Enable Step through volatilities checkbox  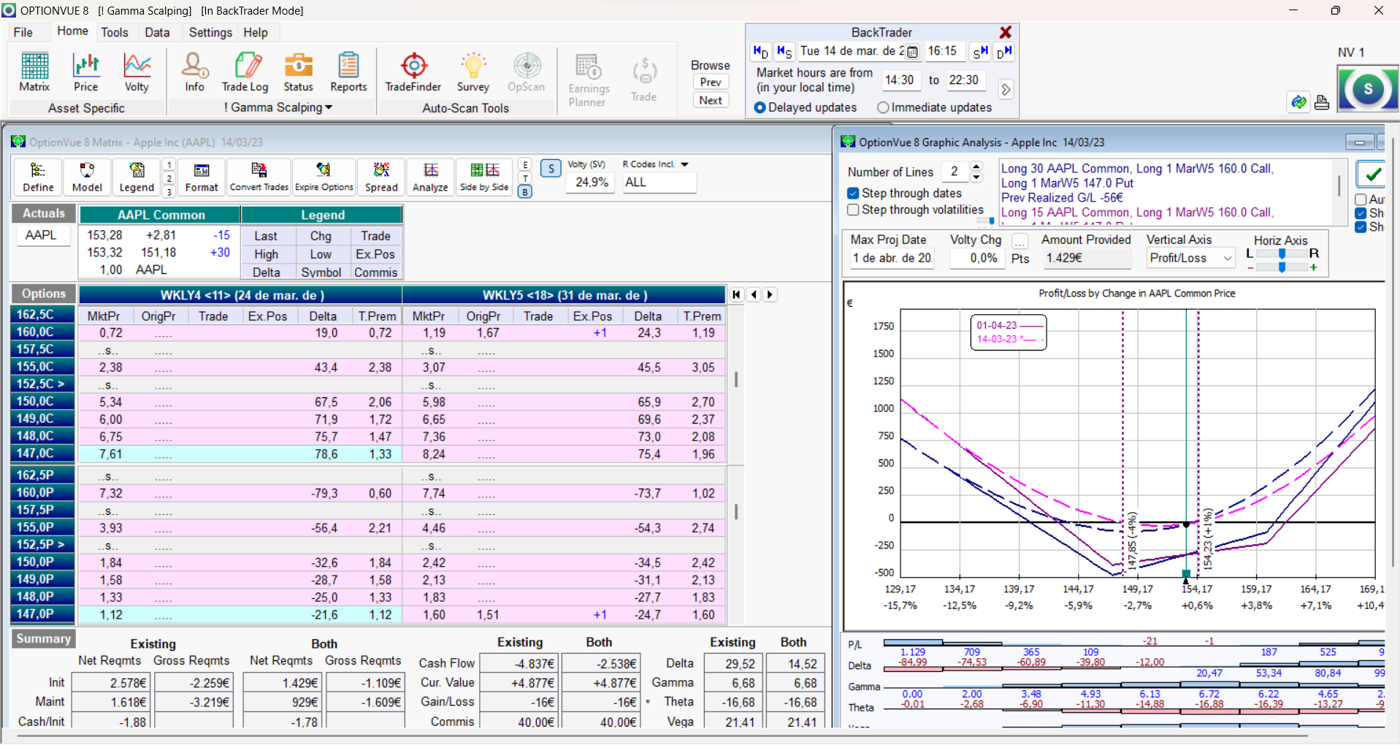(x=853, y=210)
